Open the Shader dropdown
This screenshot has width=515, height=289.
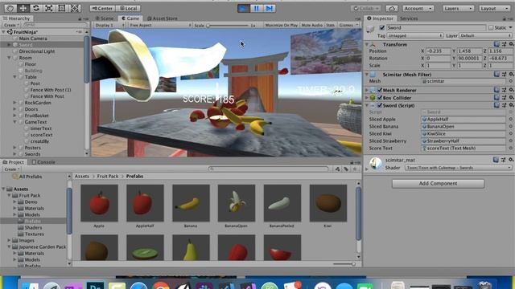click(458, 168)
